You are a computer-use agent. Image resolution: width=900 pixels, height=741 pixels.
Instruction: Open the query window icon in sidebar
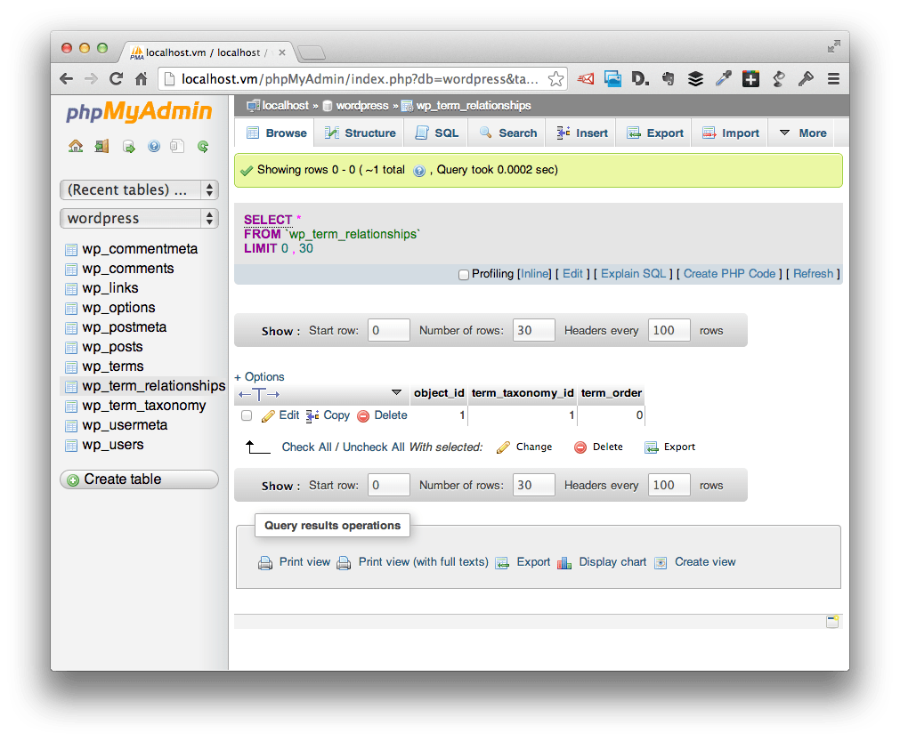pyautogui.click(x=127, y=147)
